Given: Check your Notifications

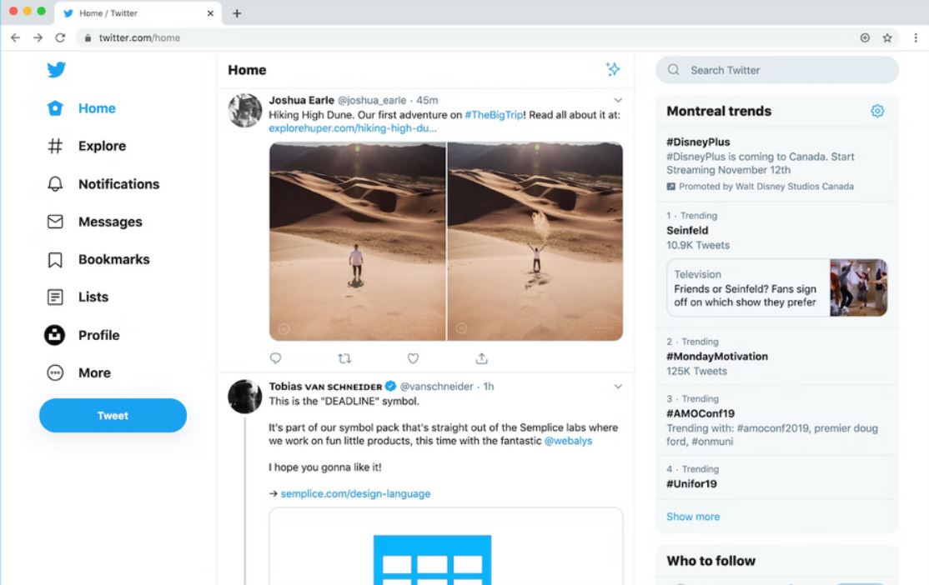Looking at the screenshot, I should (118, 184).
